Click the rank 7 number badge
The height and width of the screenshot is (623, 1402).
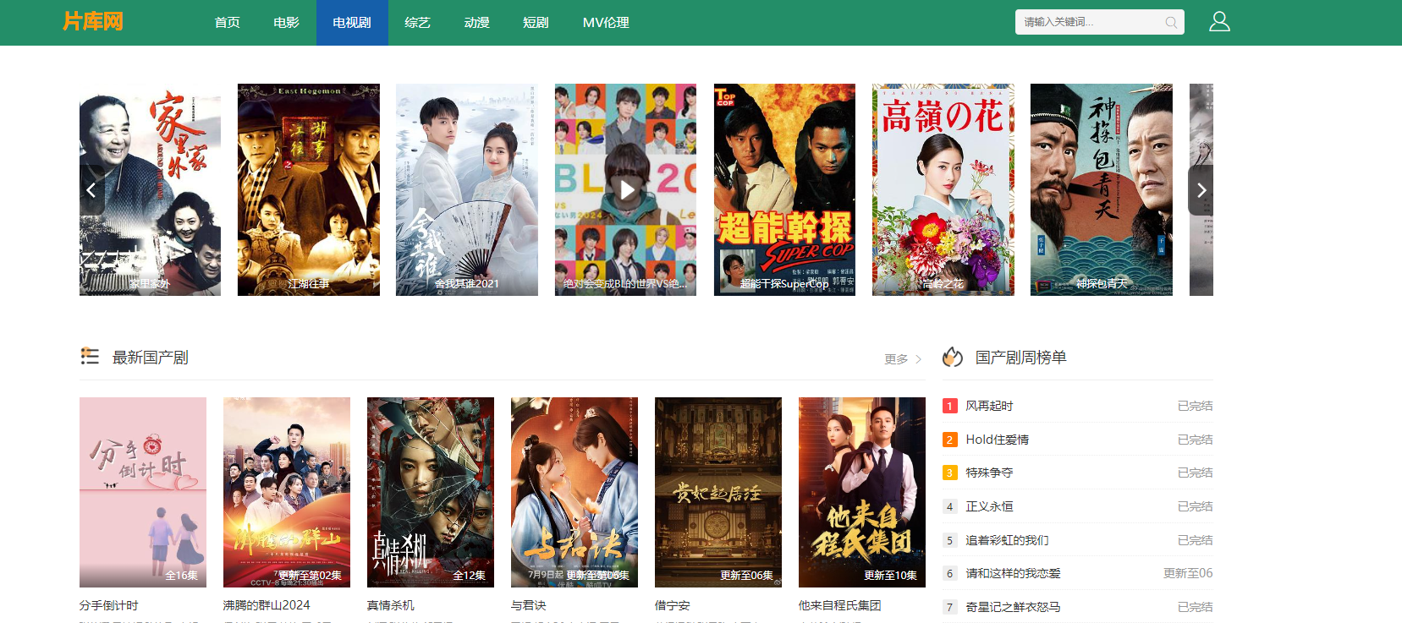[x=949, y=607]
